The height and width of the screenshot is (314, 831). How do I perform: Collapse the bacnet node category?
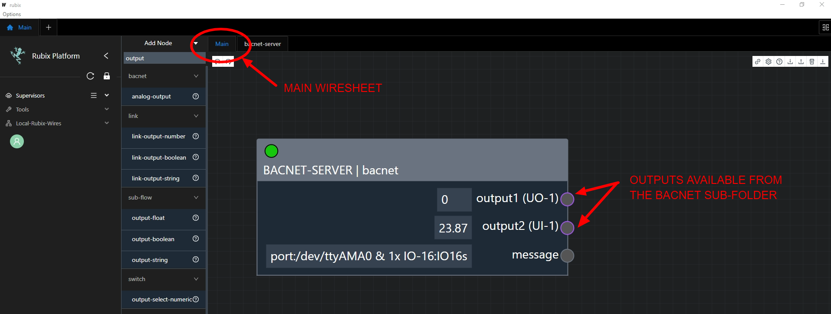pos(196,76)
